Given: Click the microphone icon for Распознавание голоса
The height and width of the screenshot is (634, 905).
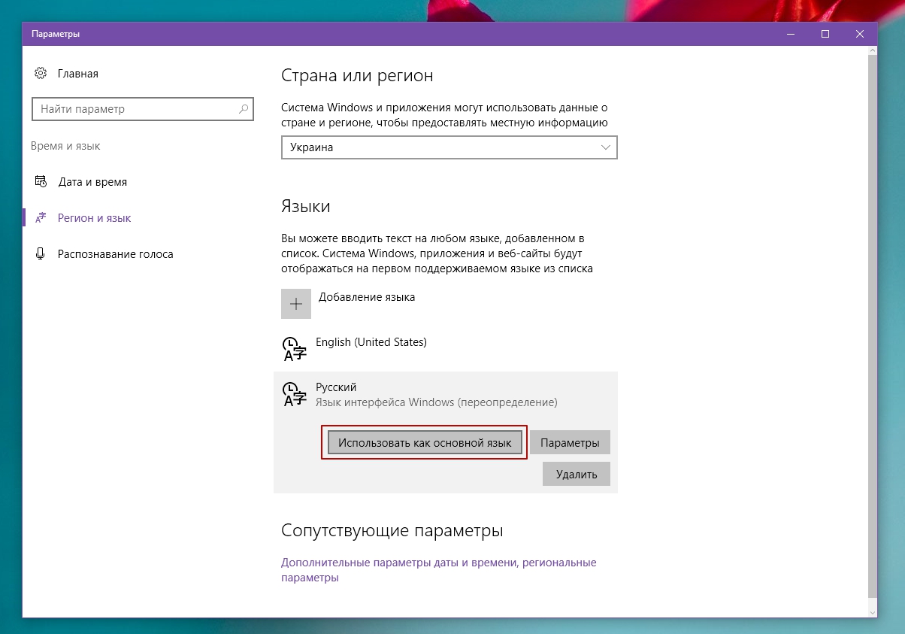Looking at the screenshot, I should click(41, 254).
